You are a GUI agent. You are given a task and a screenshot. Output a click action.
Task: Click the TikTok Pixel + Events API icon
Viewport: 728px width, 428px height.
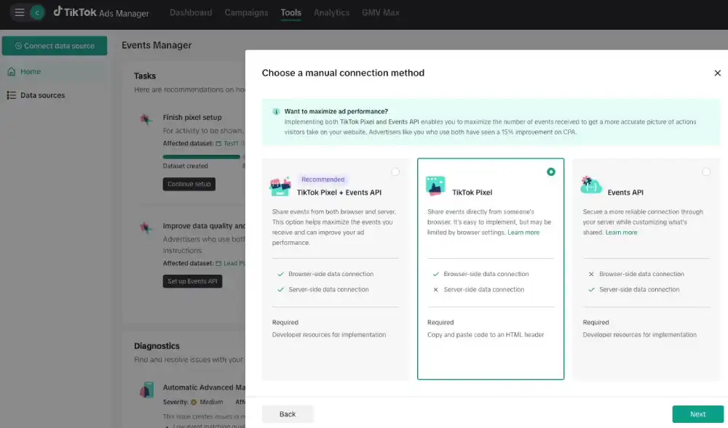tap(280, 187)
